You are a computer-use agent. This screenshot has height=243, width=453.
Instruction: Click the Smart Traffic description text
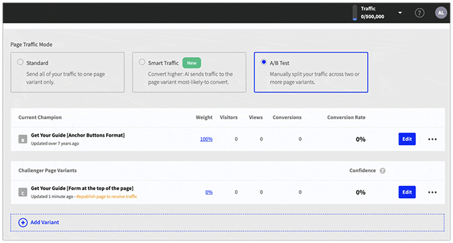(191, 78)
